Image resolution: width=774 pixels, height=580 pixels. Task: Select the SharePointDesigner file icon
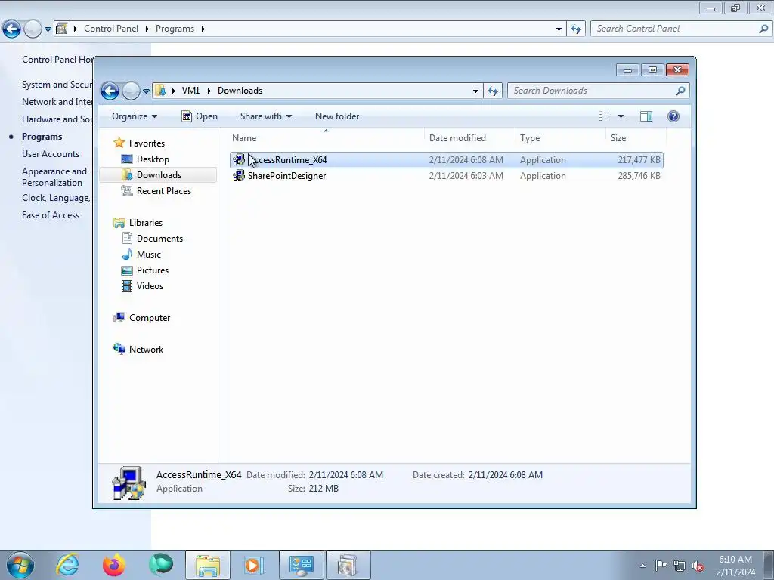pos(239,175)
